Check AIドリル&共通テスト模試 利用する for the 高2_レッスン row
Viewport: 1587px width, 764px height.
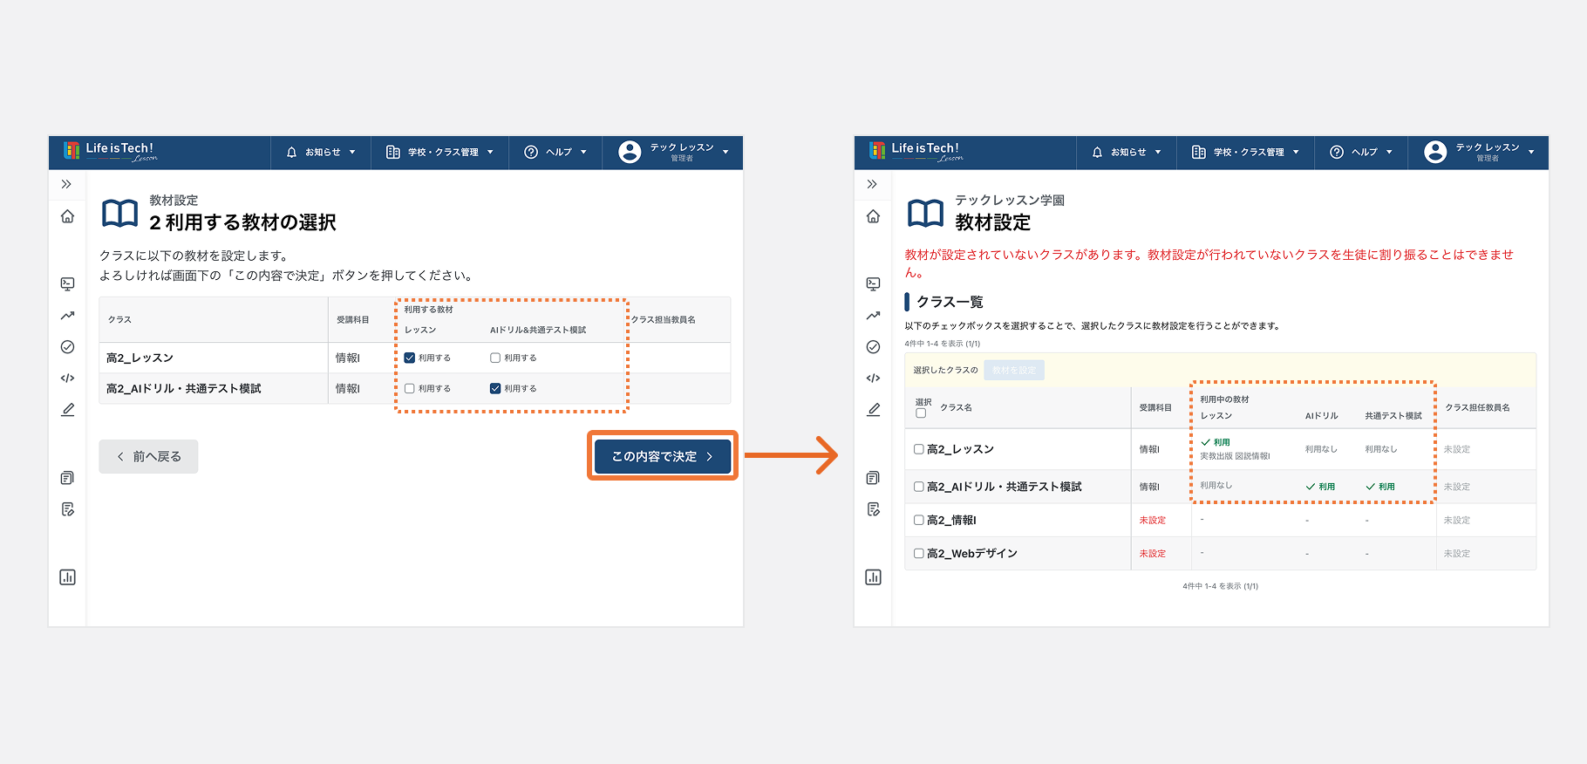[x=495, y=358]
